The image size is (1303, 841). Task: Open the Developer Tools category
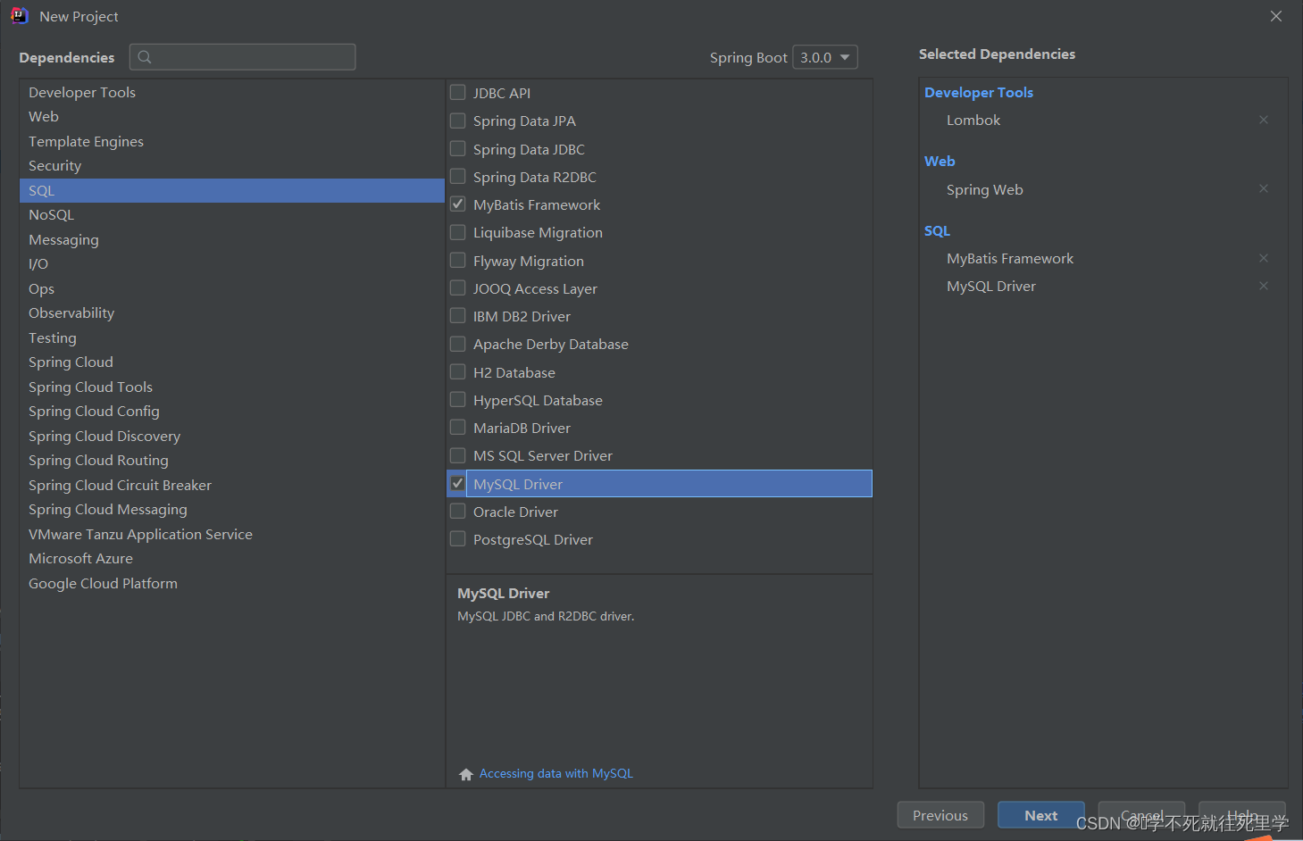(82, 93)
